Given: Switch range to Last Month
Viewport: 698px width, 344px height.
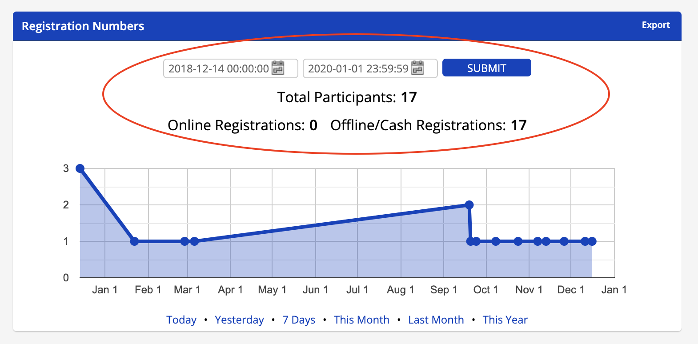Looking at the screenshot, I should (x=436, y=320).
